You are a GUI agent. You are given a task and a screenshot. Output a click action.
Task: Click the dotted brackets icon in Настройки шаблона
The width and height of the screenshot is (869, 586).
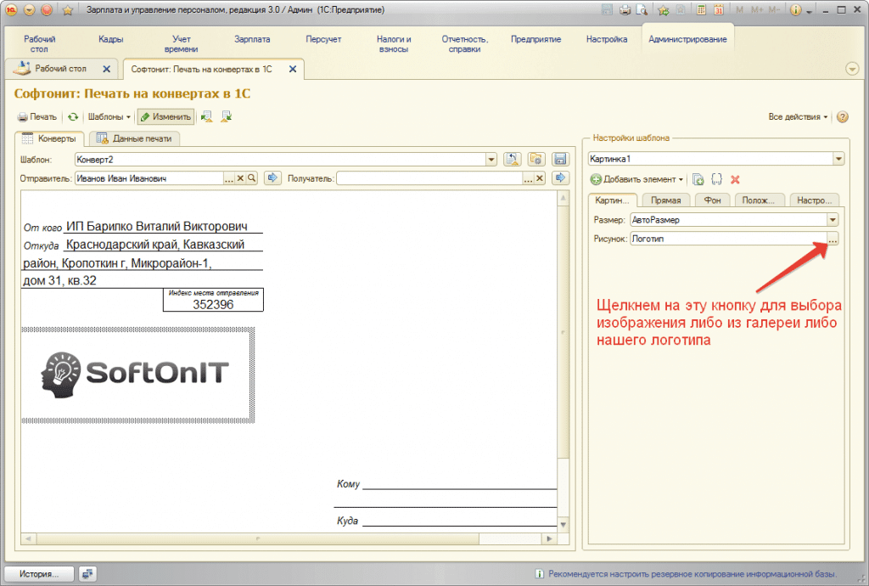pos(716,180)
